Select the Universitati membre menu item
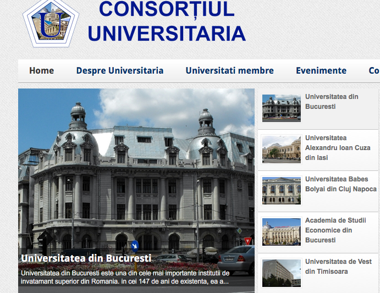 (x=229, y=70)
